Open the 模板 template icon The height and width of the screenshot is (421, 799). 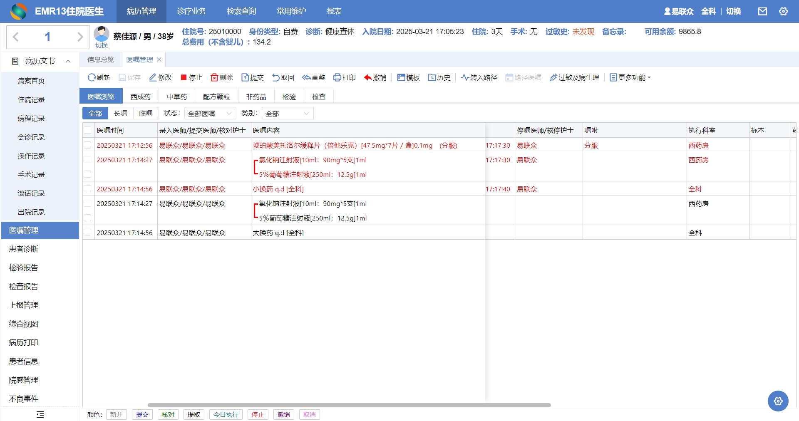401,77
